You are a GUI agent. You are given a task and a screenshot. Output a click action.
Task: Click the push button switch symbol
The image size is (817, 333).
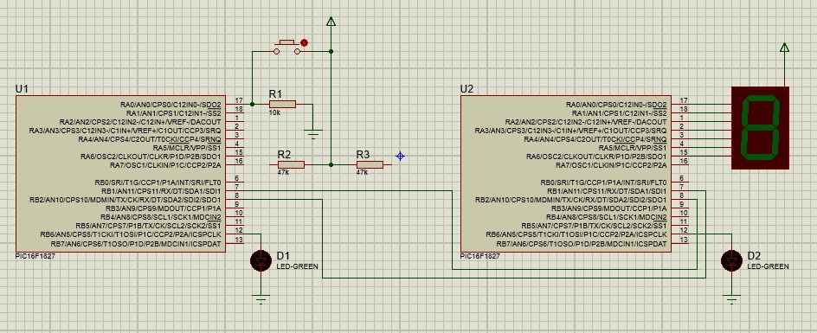[288, 47]
